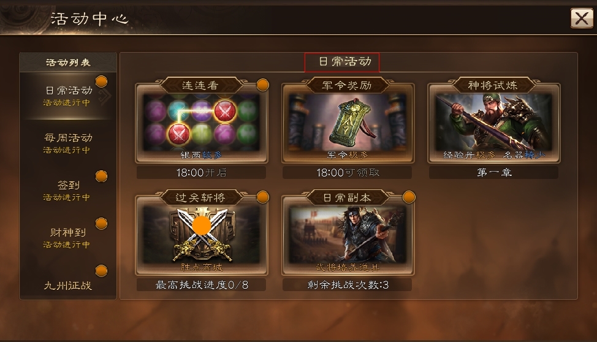The image size is (597, 342).
Task: Switch to the 每周活动 tab
Action: tap(68, 143)
